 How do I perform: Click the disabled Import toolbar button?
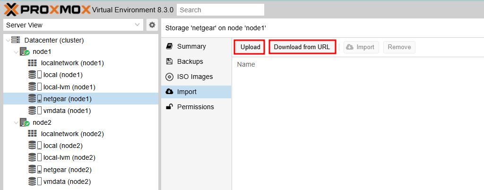pyautogui.click(x=361, y=47)
